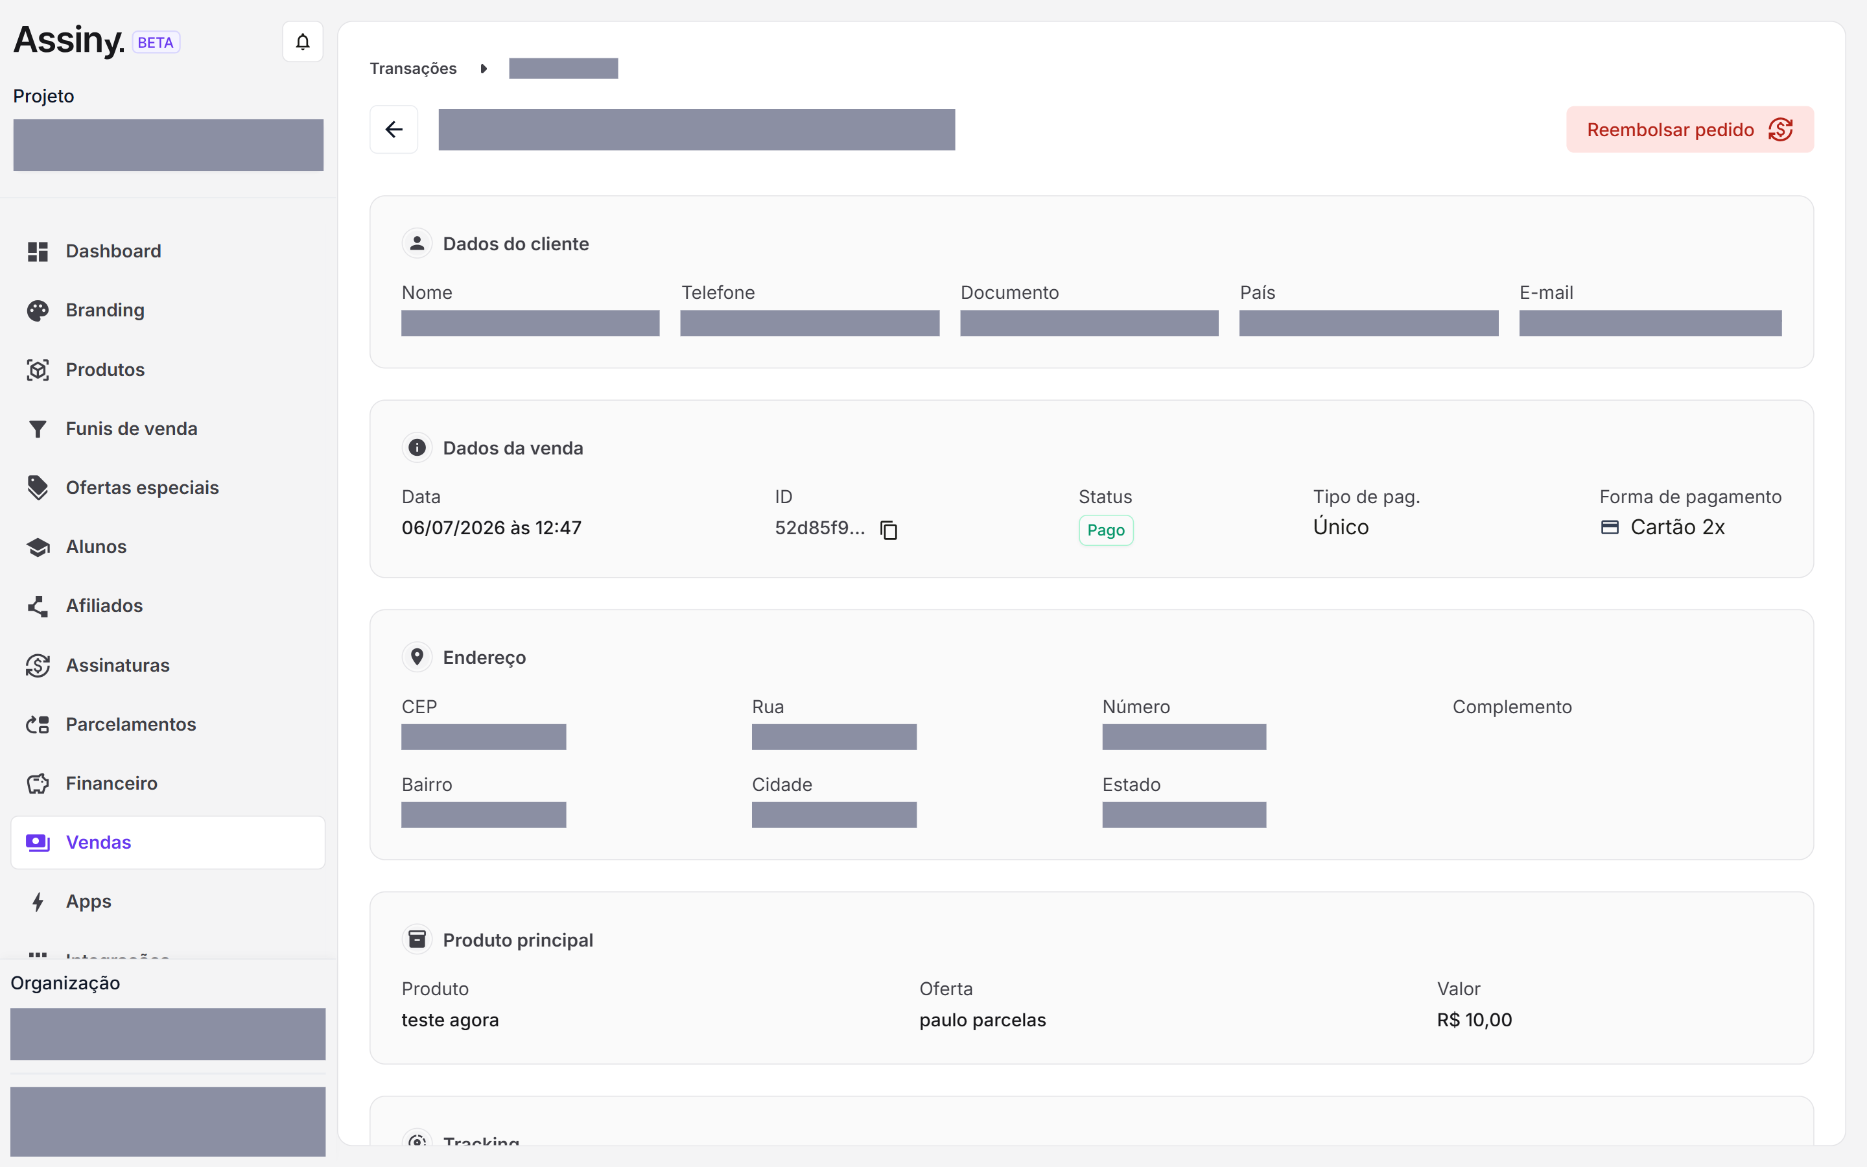1867x1167 pixels.
Task: Copy the transaction ID 52d85f9
Action: [x=889, y=530]
